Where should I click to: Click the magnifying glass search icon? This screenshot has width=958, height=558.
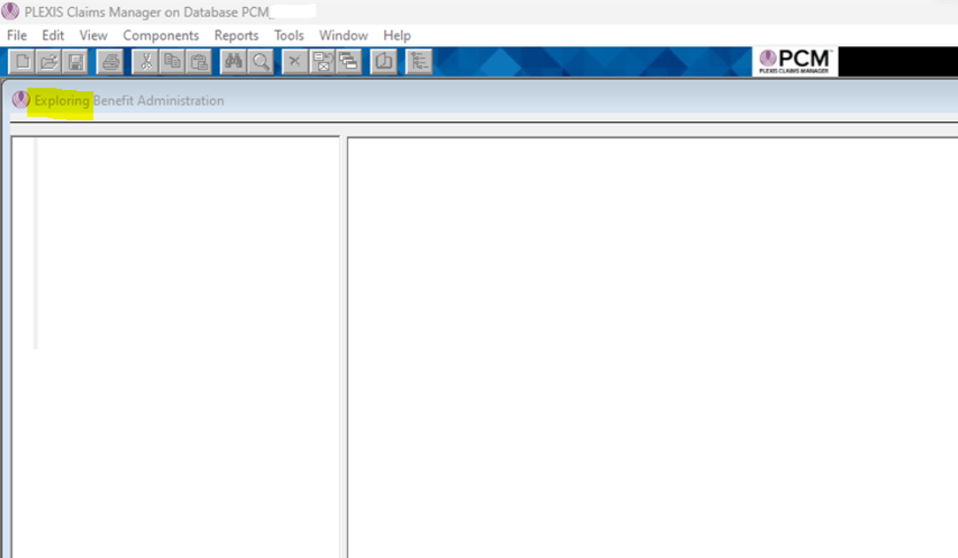[x=260, y=62]
